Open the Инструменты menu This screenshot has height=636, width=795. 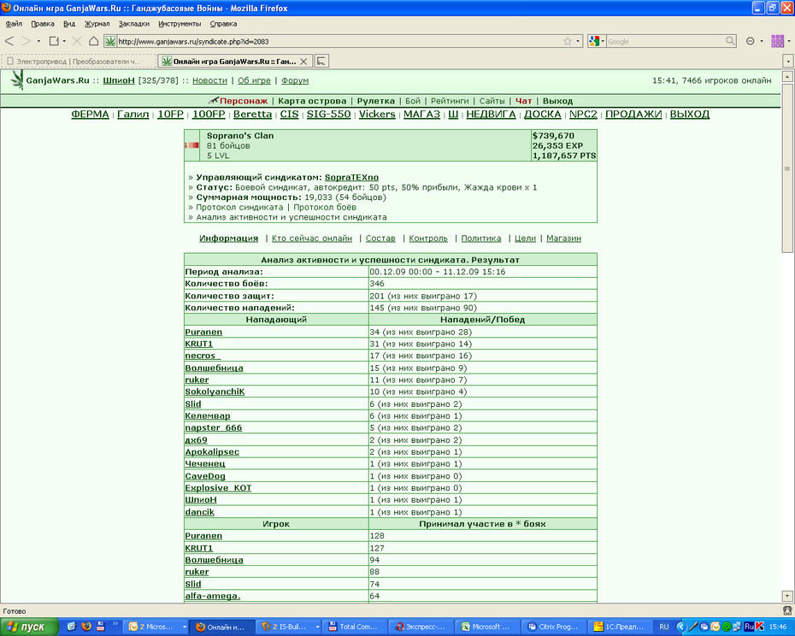[x=180, y=24]
